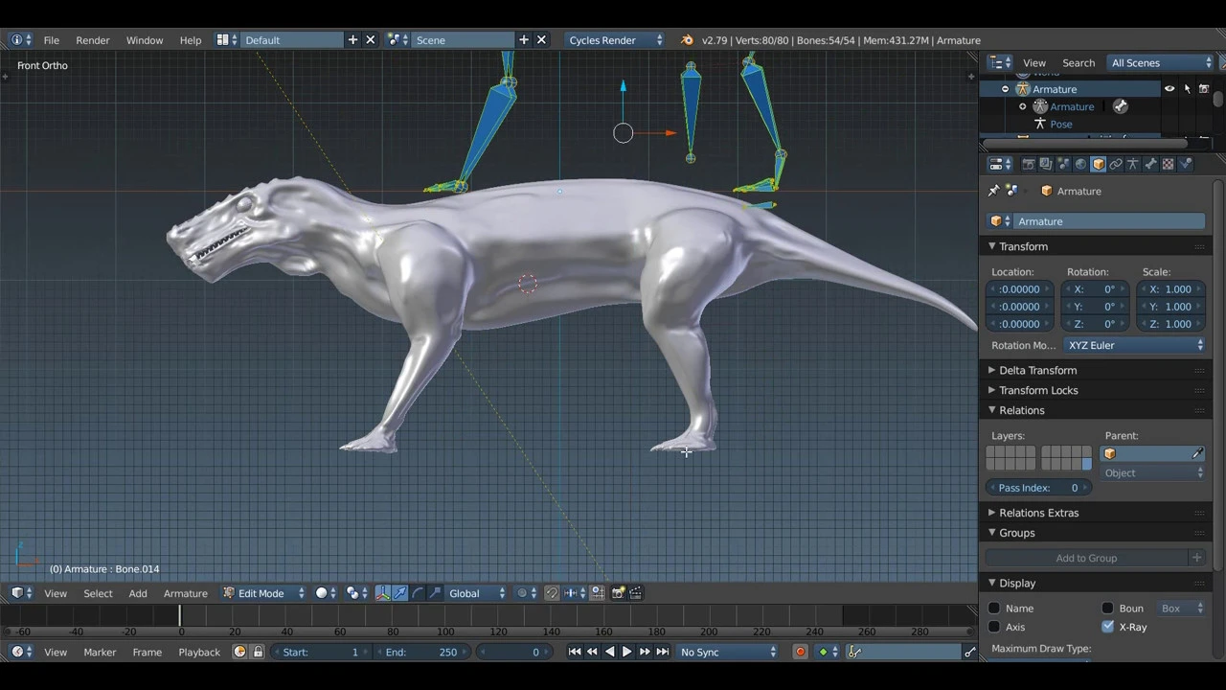1226x690 pixels.
Task: Toggle Armature selectability cursor icon in outliner
Action: [1187, 89]
